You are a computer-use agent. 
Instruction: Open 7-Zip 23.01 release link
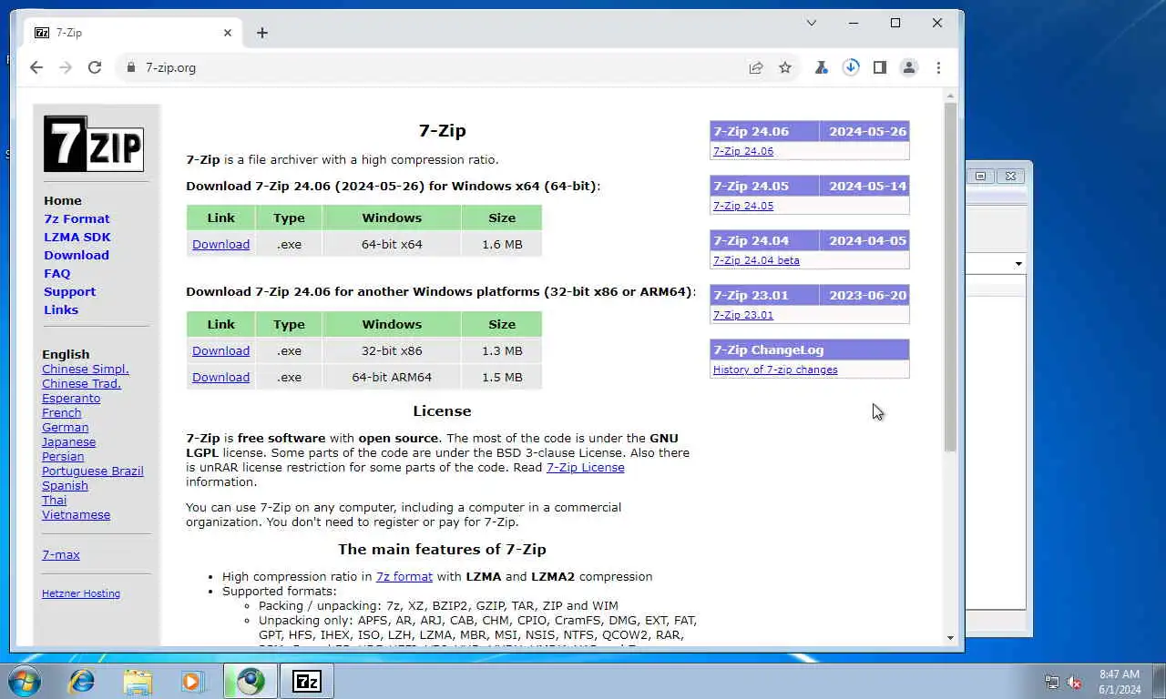click(x=743, y=315)
